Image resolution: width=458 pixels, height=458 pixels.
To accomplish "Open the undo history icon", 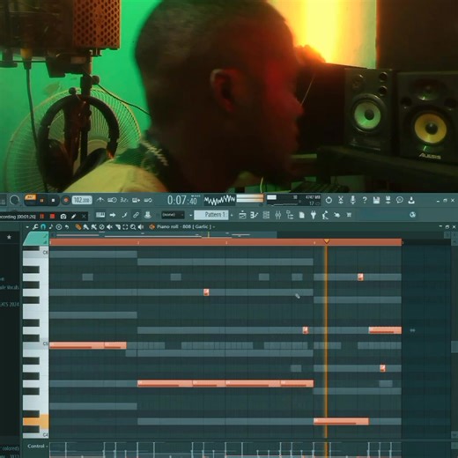I will (x=329, y=200).
